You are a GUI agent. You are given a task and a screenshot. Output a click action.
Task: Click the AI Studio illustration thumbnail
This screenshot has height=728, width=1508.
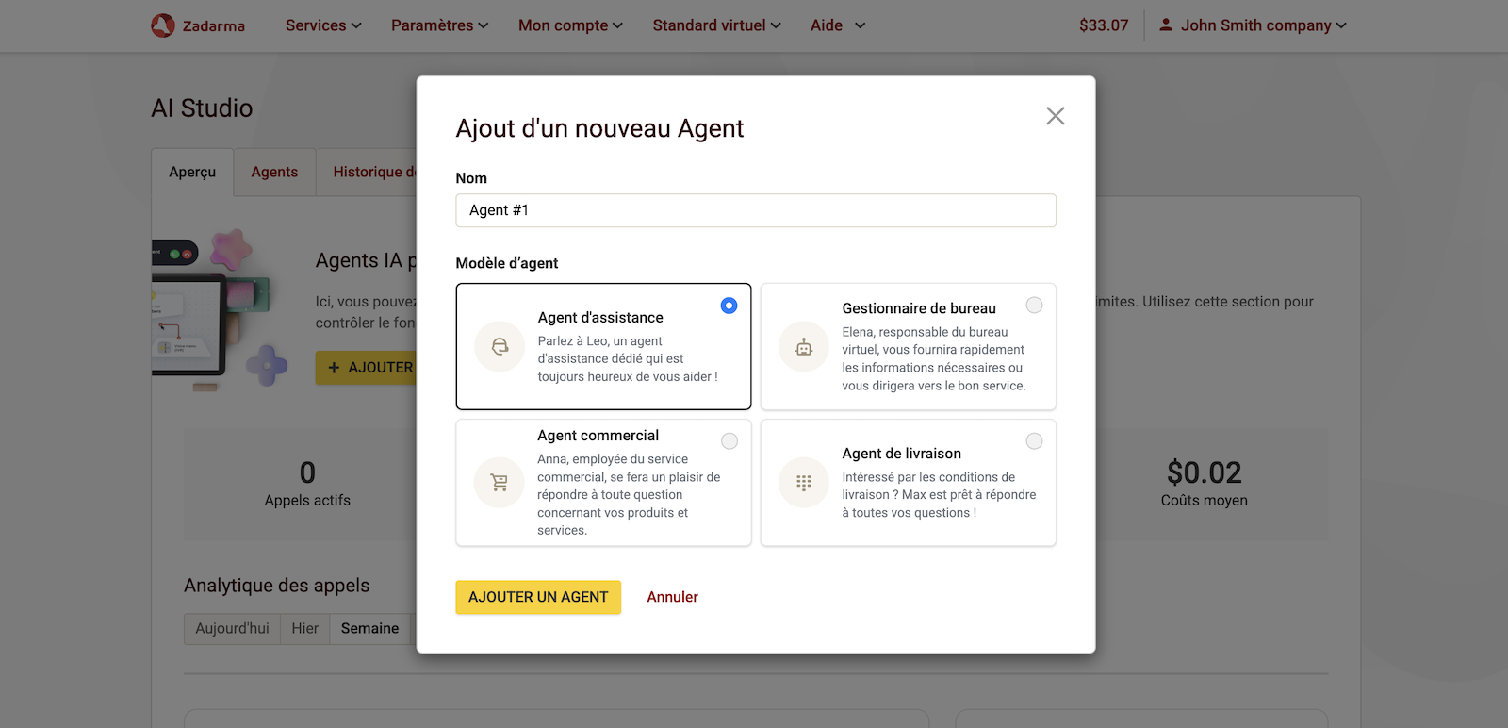(x=220, y=310)
